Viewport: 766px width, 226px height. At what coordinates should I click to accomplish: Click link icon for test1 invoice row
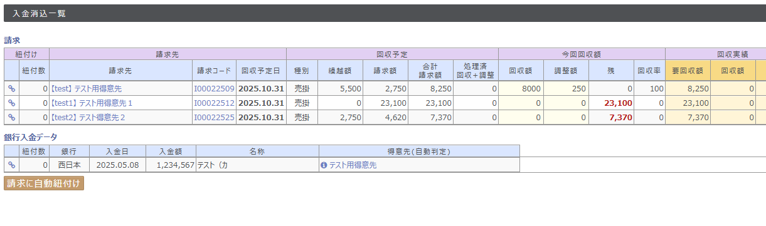pyautogui.click(x=11, y=103)
